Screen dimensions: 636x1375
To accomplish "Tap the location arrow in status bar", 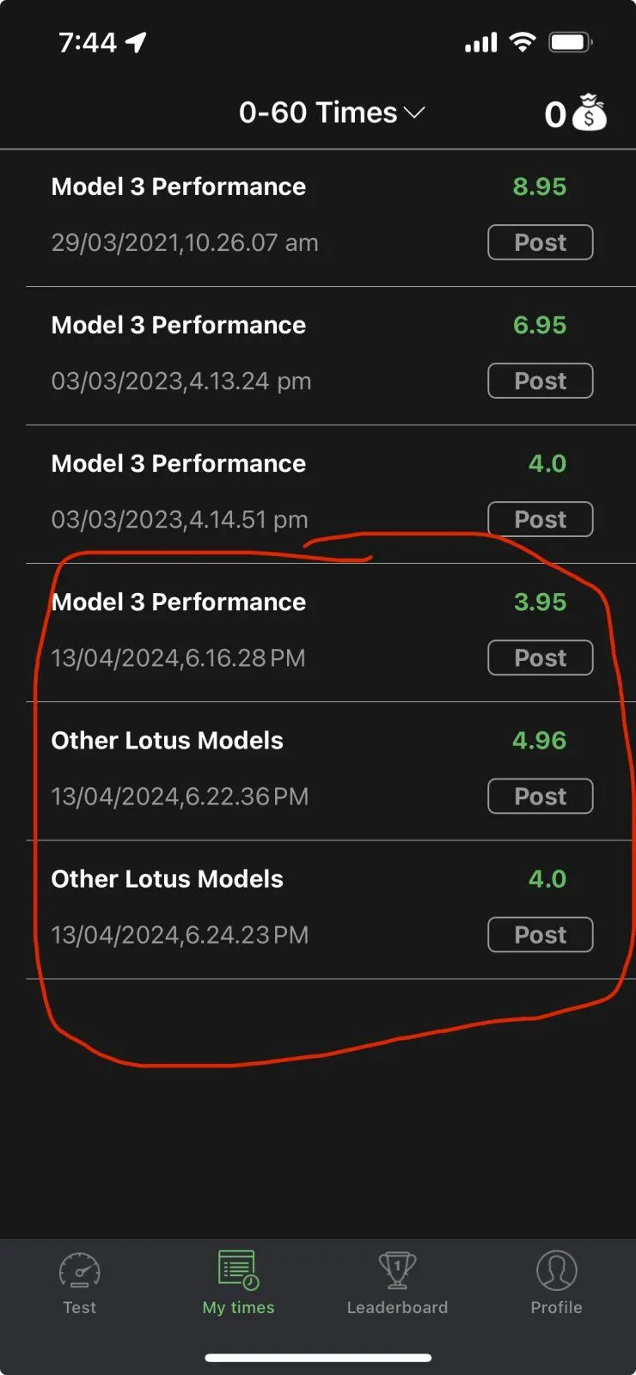I will point(137,42).
